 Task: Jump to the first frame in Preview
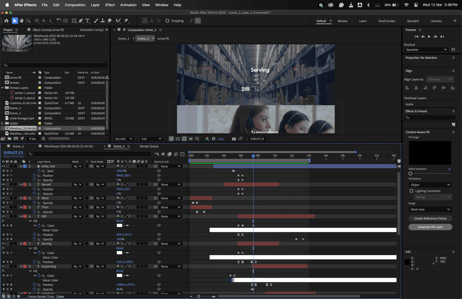(x=416, y=36)
